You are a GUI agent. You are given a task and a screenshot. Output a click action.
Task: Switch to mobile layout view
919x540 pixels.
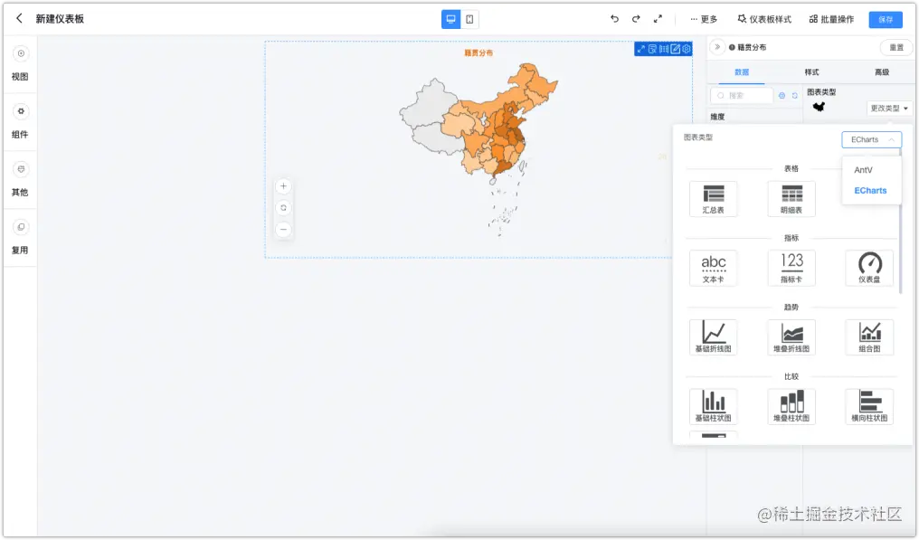click(x=469, y=19)
